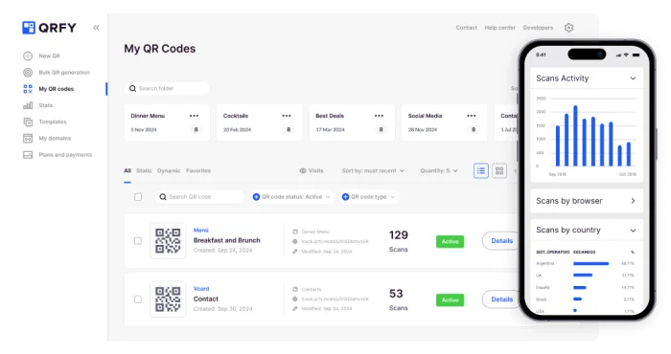Open the Cocktails folder card

260,122
